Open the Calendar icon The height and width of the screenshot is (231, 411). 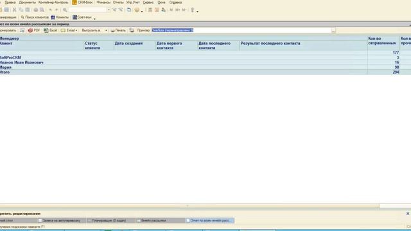pos(157,10)
